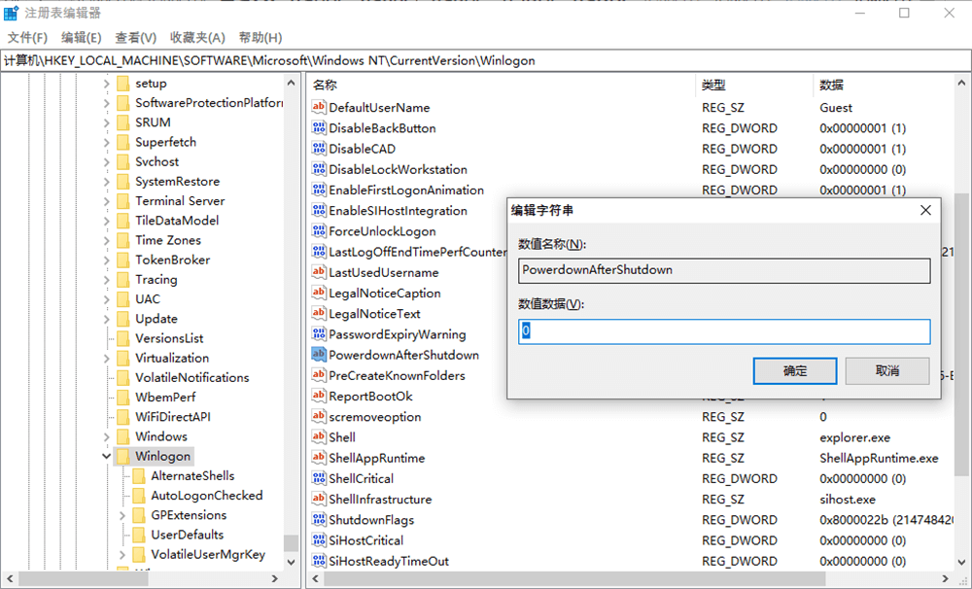Click the AlternateShells folder icon
Viewport: 972px width, 589px height.
tap(138, 476)
